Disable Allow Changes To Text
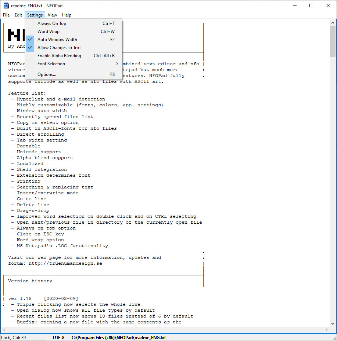337x341 pixels. click(74, 48)
